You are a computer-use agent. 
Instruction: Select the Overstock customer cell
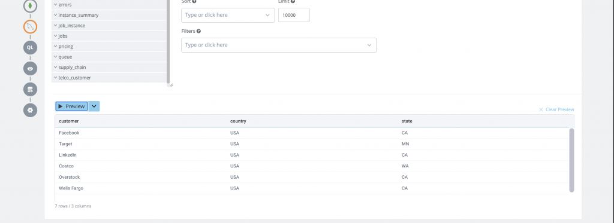70,177
